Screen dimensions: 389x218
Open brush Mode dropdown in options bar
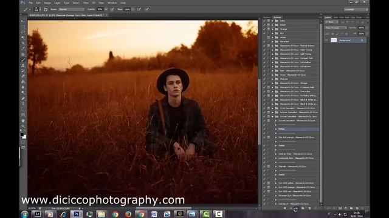click(72, 10)
